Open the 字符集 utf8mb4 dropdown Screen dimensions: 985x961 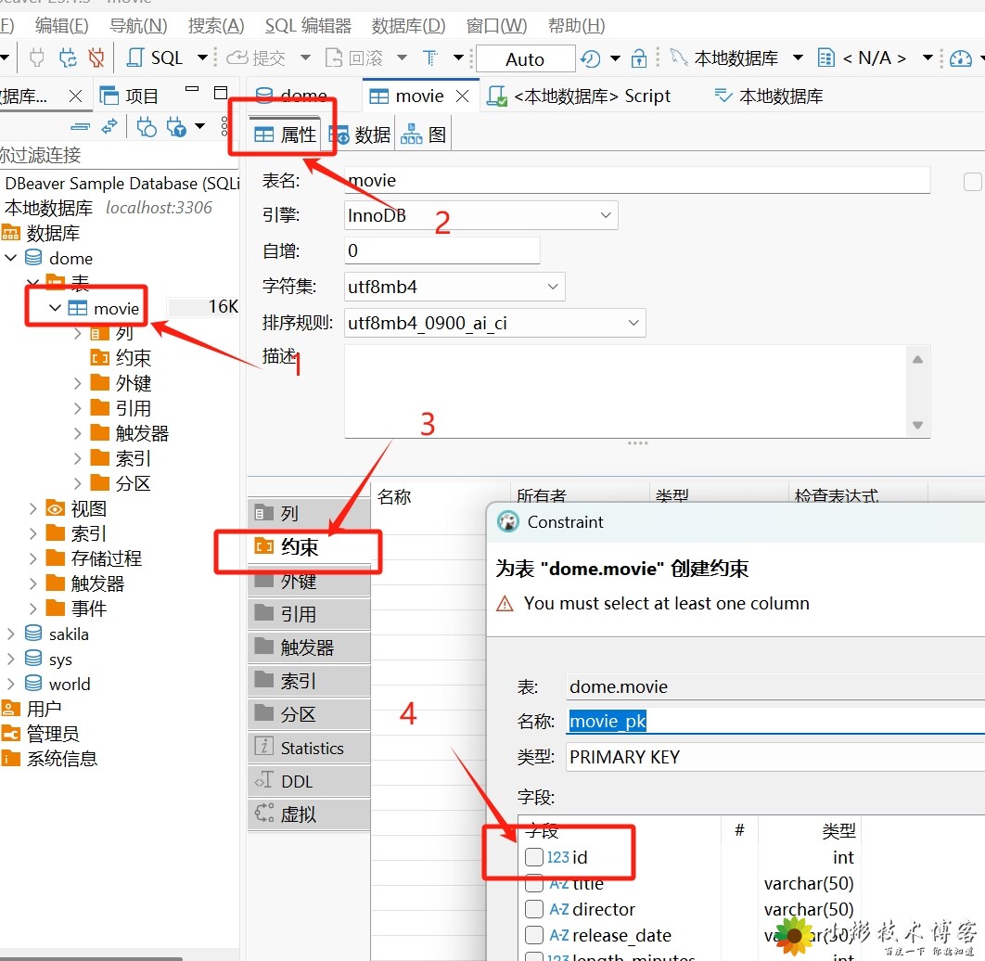tap(454, 287)
